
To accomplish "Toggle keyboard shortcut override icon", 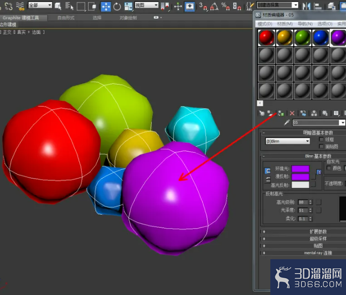I will tap(190, 6).
